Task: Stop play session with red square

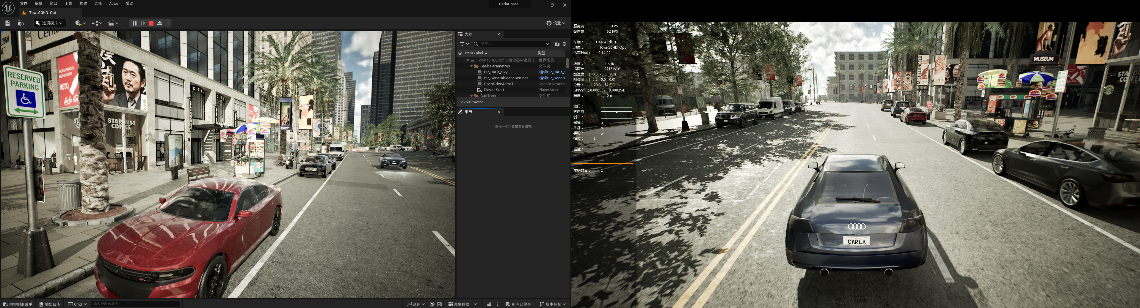Action: [151, 23]
